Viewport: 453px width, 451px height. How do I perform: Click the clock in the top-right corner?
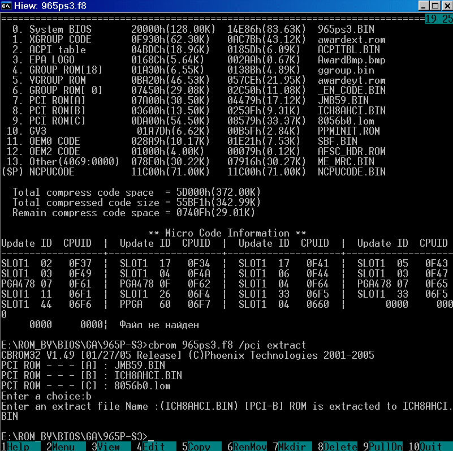[x=439, y=19]
